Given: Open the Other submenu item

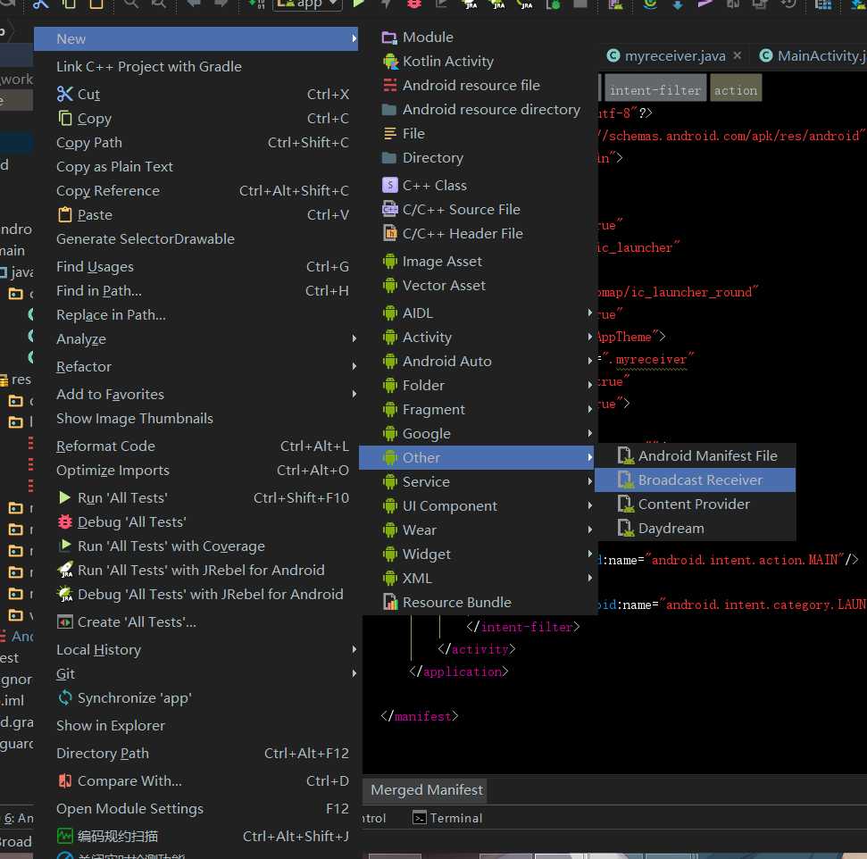Looking at the screenshot, I should 476,457.
